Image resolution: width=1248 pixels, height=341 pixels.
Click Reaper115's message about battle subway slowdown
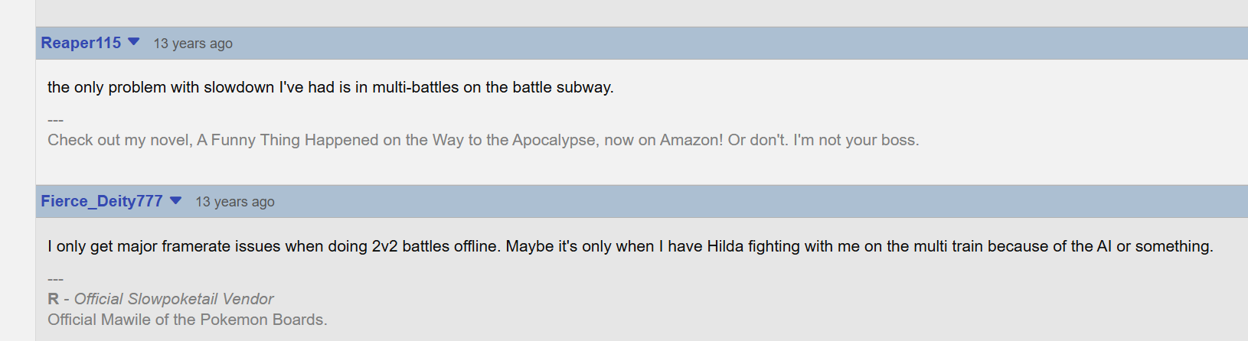coord(330,87)
